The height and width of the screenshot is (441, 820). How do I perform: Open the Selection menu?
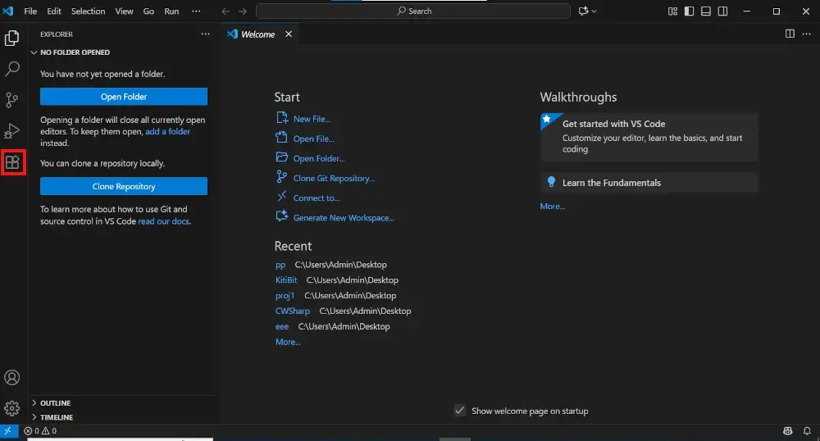(88, 11)
